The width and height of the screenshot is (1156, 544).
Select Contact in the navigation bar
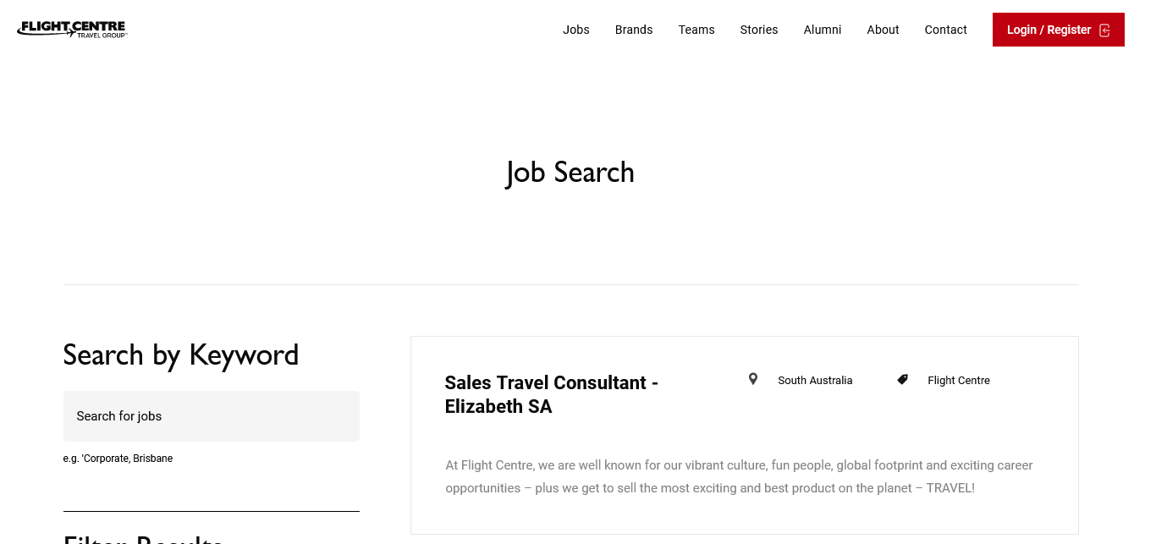(x=945, y=30)
